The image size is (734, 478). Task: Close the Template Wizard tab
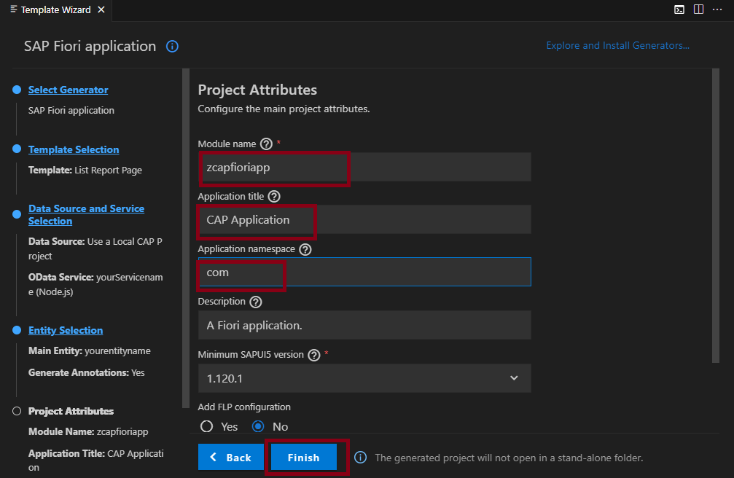click(x=101, y=9)
